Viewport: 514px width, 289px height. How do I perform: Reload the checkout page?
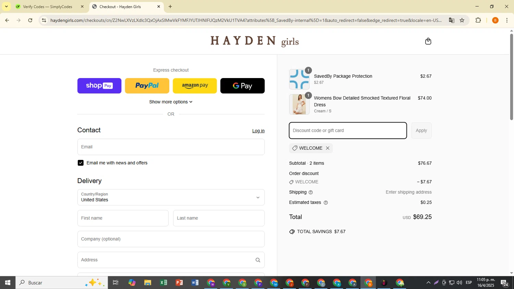pyautogui.click(x=30, y=20)
